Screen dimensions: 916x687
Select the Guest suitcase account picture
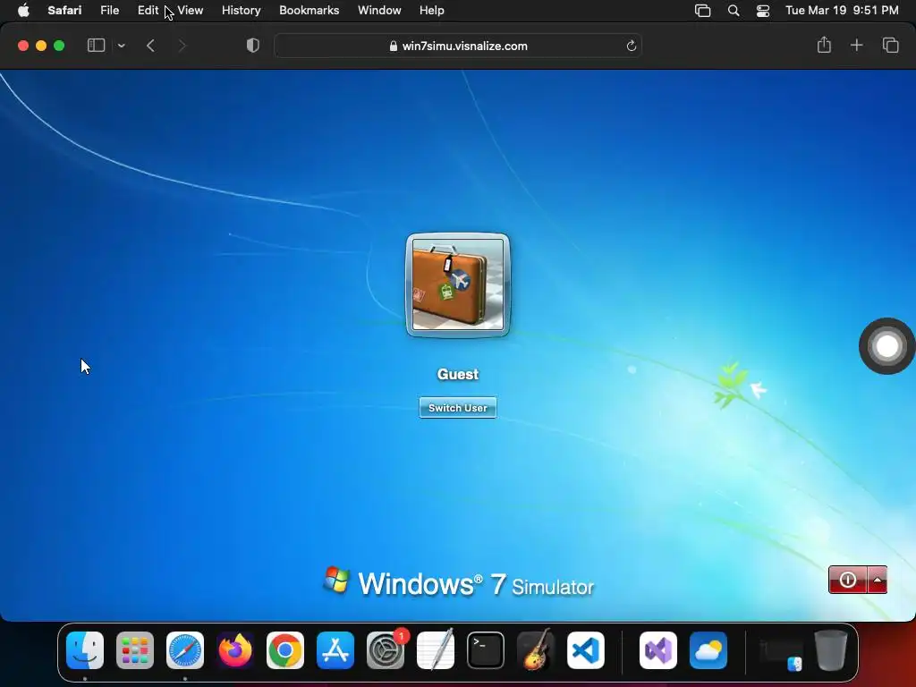(x=457, y=284)
